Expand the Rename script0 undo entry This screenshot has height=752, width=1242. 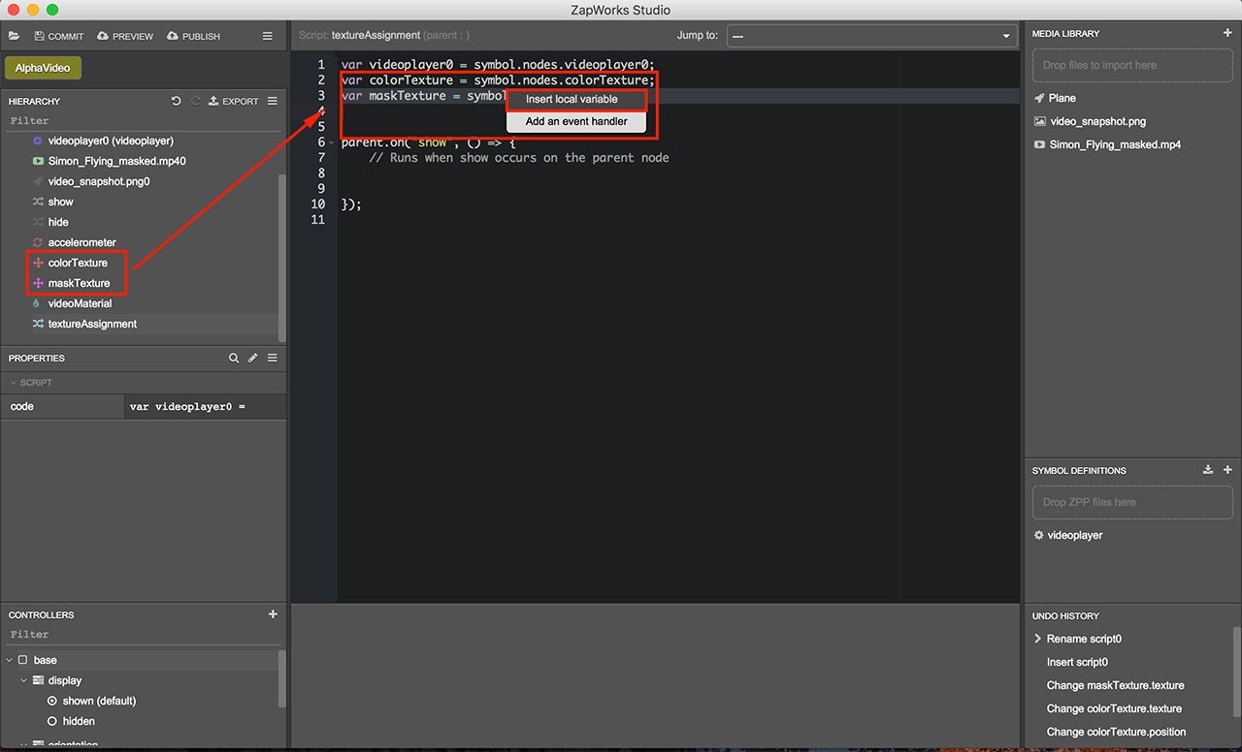click(x=1037, y=639)
